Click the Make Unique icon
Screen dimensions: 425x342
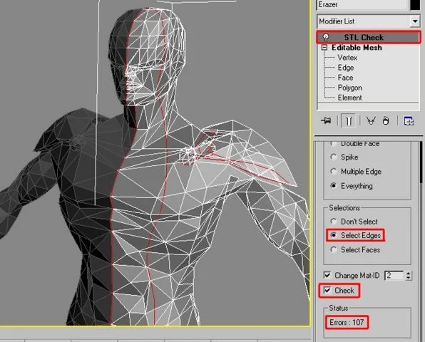pos(371,120)
